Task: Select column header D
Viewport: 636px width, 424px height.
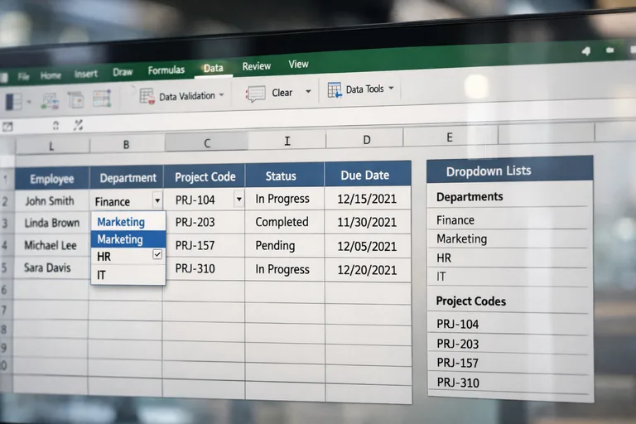Action: click(366, 140)
